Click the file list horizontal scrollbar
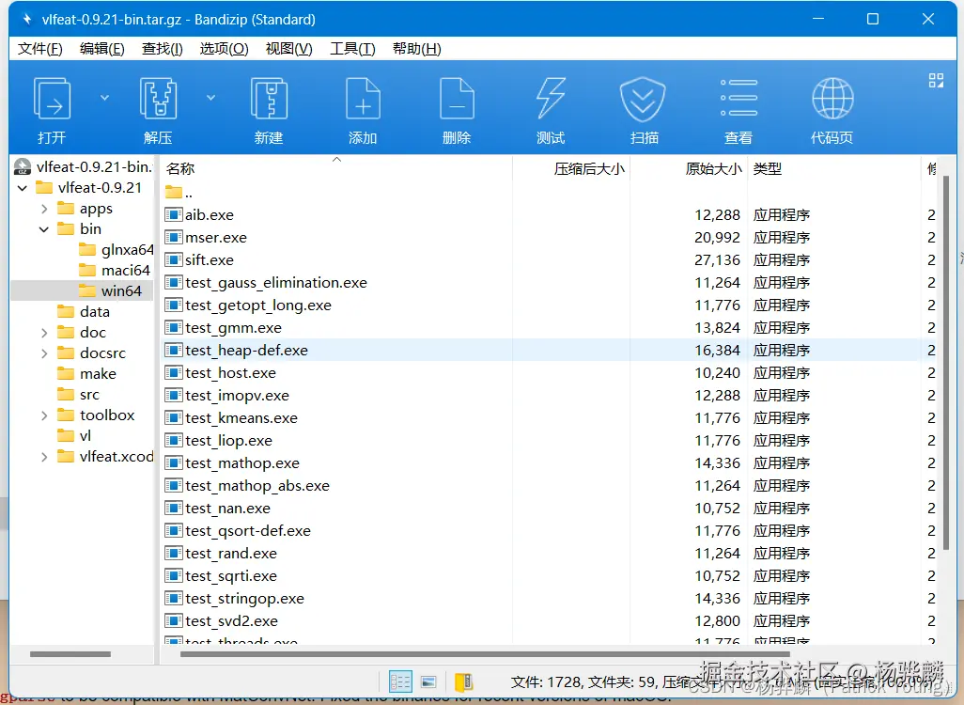This screenshot has height=705, width=964. click(x=485, y=654)
